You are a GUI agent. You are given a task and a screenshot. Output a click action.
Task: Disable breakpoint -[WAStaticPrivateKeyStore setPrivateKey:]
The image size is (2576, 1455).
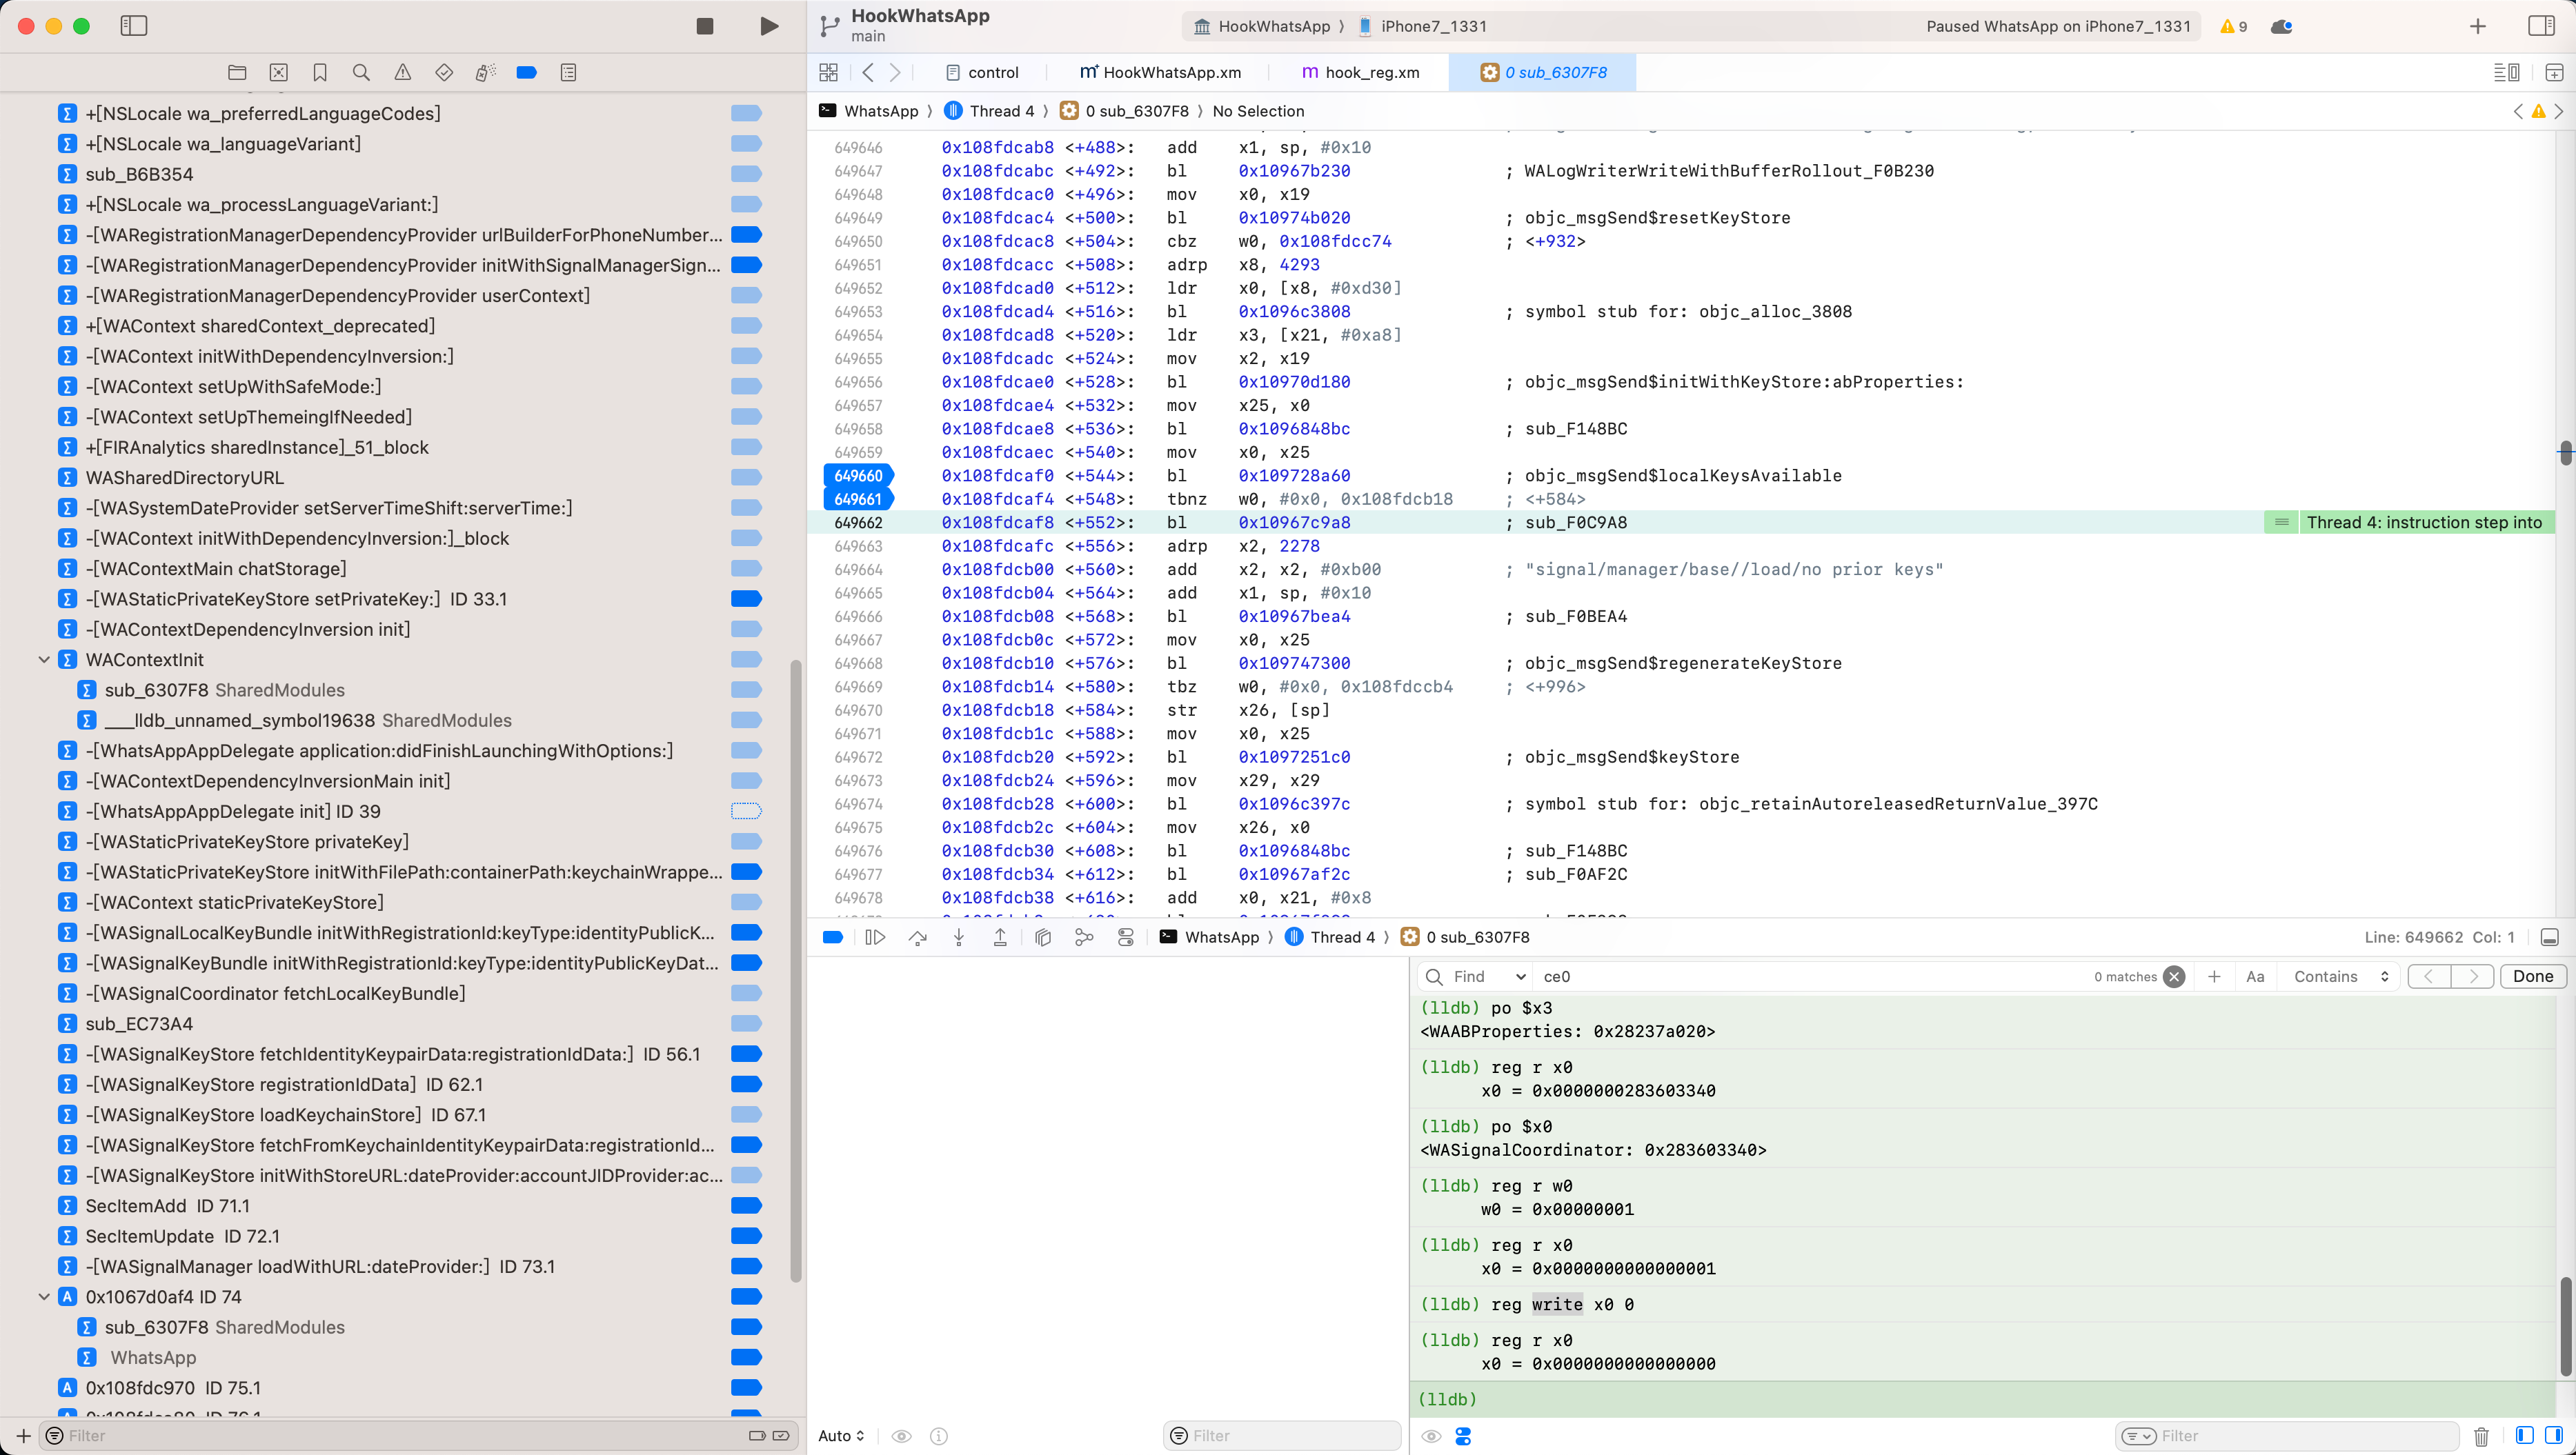pyautogui.click(x=746, y=599)
